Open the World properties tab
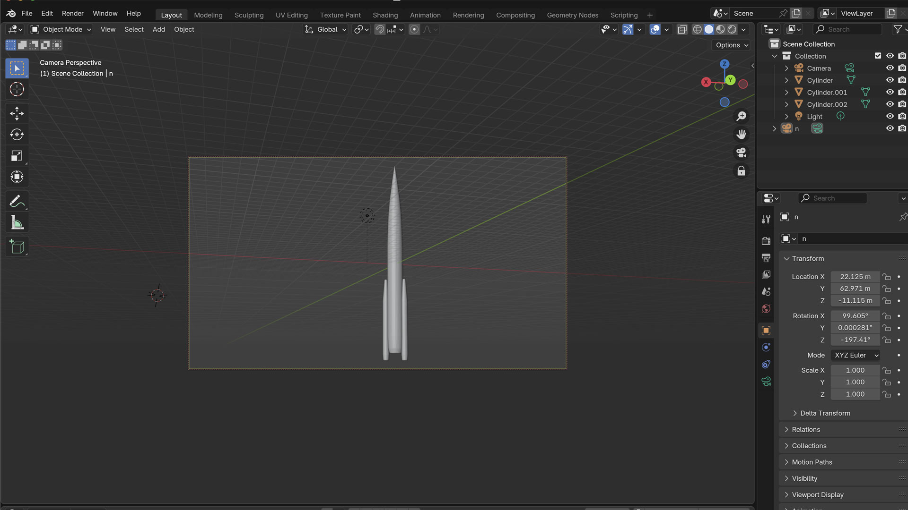The image size is (908, 510). click(766, 309)
